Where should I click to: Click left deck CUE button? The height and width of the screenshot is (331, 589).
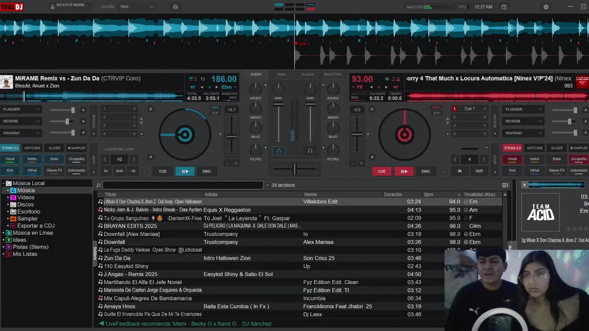coord(162,171)
